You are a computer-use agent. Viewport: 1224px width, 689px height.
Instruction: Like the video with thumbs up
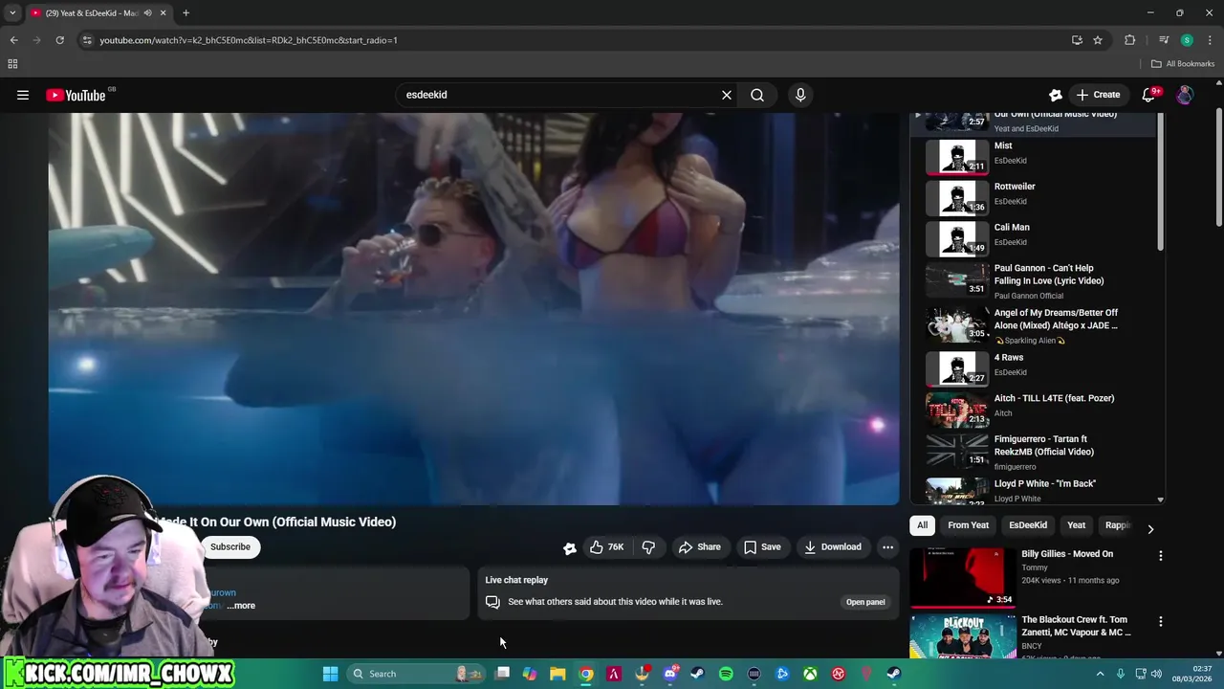pyautogui.click(x=606, y=547)
